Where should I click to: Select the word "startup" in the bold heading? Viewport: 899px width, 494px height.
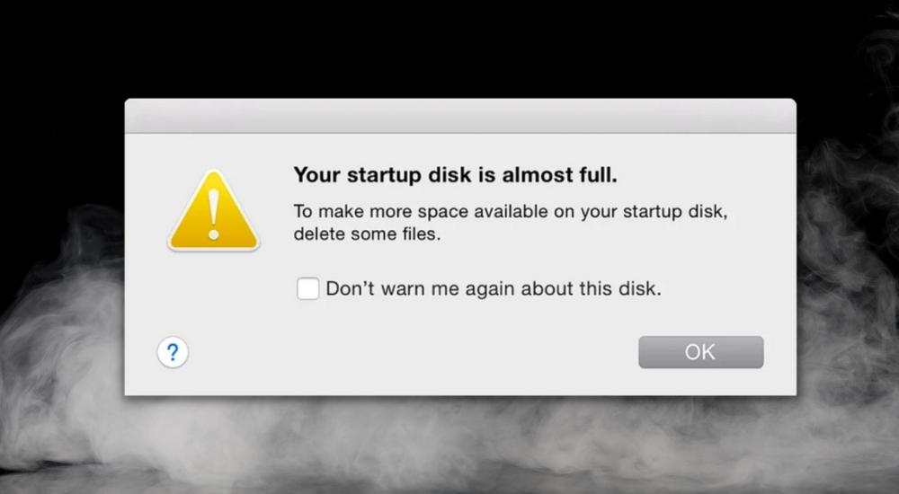click(x=384, y=175)
